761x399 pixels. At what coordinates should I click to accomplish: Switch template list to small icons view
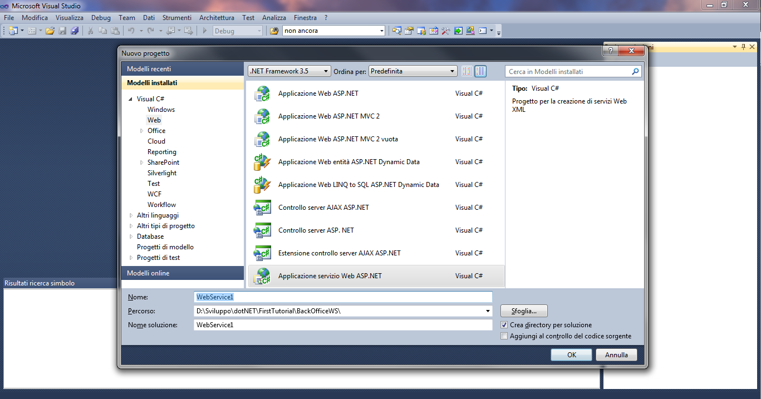[x=467, y=71]
